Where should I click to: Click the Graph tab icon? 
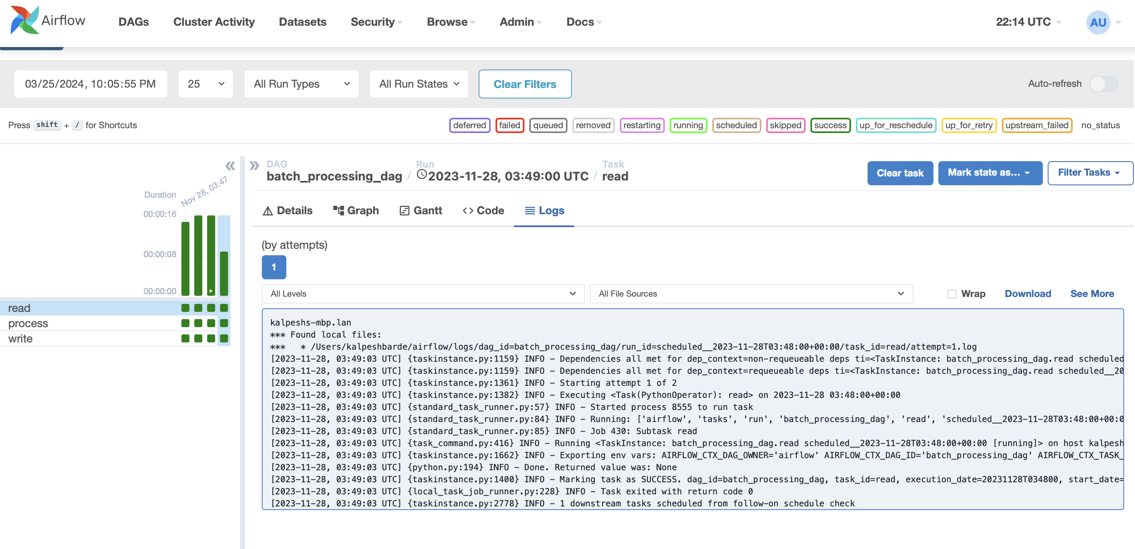338,211
